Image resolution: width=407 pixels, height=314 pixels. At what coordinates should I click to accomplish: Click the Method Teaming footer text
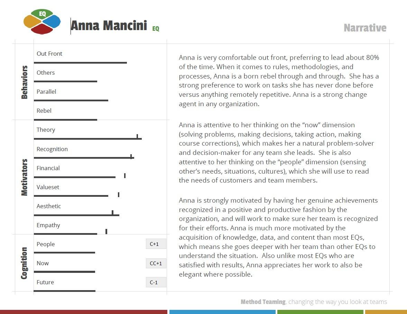263,302
